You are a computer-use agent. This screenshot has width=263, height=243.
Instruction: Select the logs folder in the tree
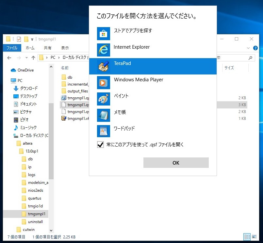[32, 175]
